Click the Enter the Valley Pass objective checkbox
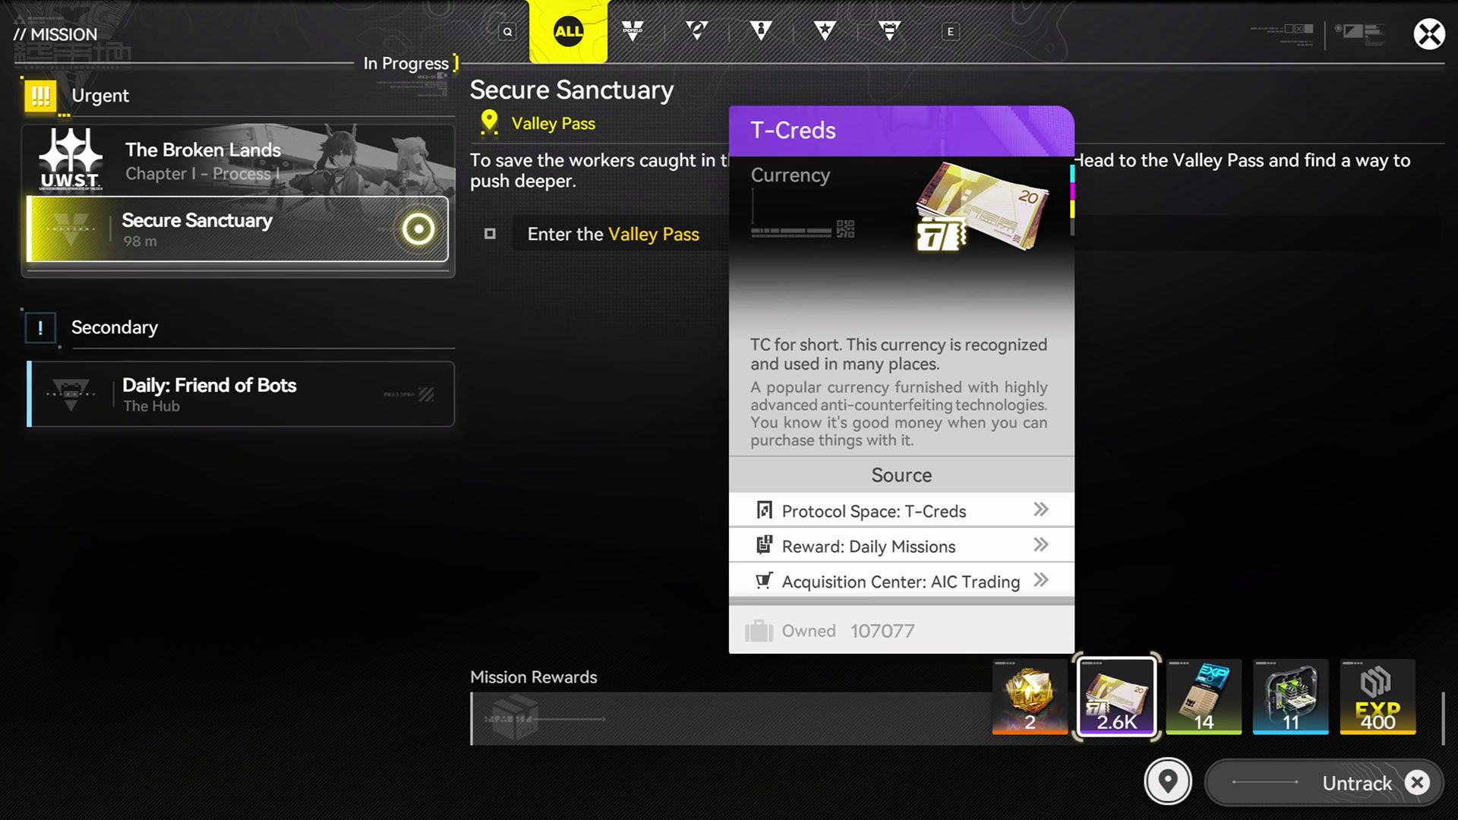The image size is (1458, 820). pos(491,234)
